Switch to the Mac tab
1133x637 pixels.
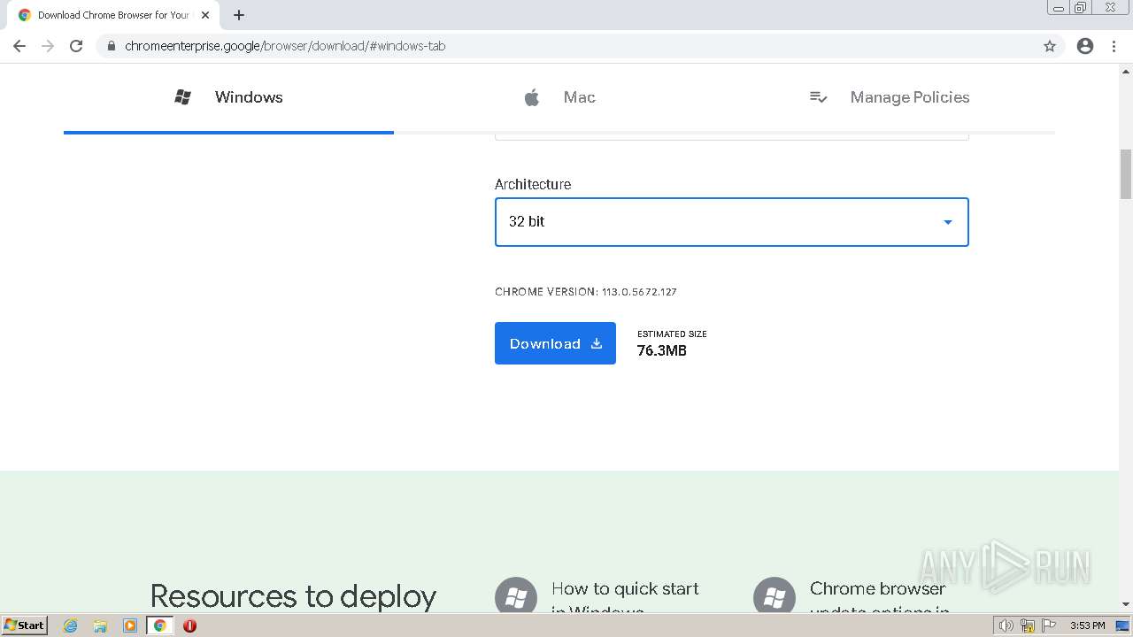(x=559, y=97)
